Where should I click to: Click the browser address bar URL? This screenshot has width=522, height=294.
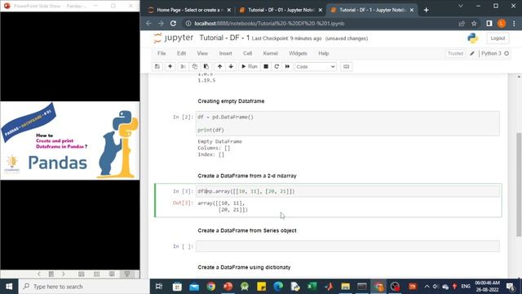point(269,24)
